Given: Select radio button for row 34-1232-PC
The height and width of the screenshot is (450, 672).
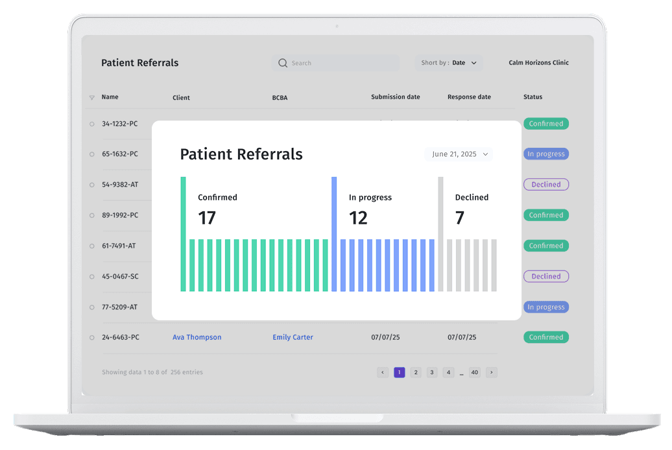Looking at the screenshot, I should [x=92, y=124].
